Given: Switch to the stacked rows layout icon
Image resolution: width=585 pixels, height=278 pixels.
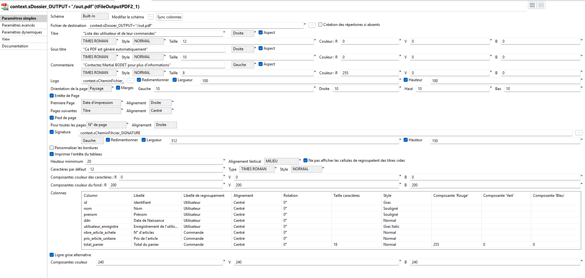Looking at the screenshot, I should coord(541,5).
